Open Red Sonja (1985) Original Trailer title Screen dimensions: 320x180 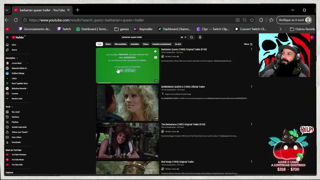(x=177, y=162)
